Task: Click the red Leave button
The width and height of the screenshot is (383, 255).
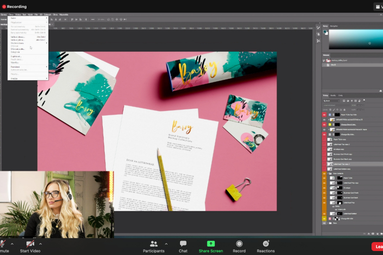Action: [378, 246]
